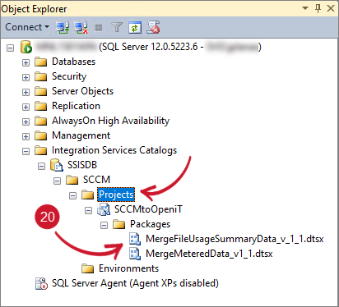The image size is (339, 307).
Task: Click the script with red X icon
Action: pyautogui.click(x=153, y=27)
